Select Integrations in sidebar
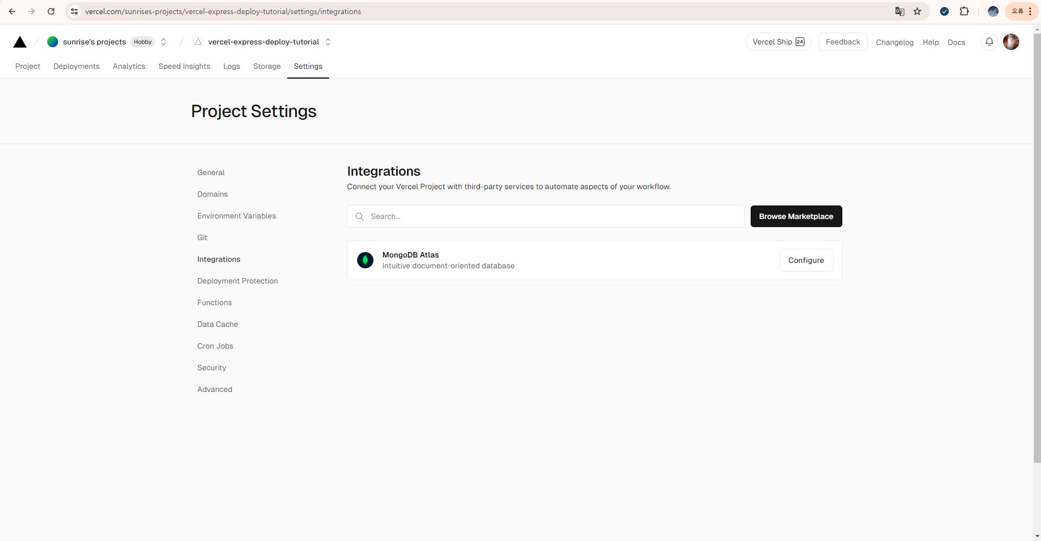 pos(219,259)
